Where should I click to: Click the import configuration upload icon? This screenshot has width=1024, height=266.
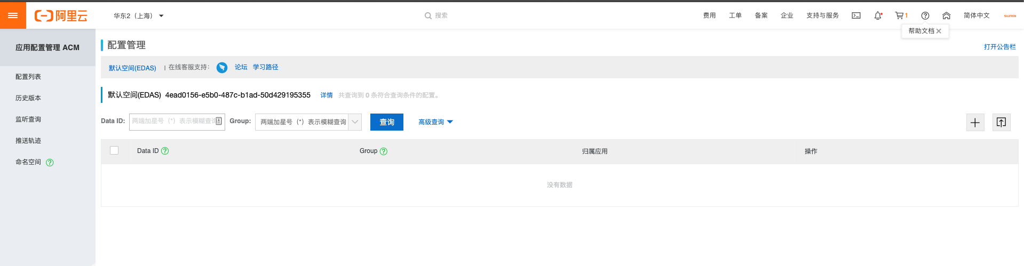[1001, 123]
